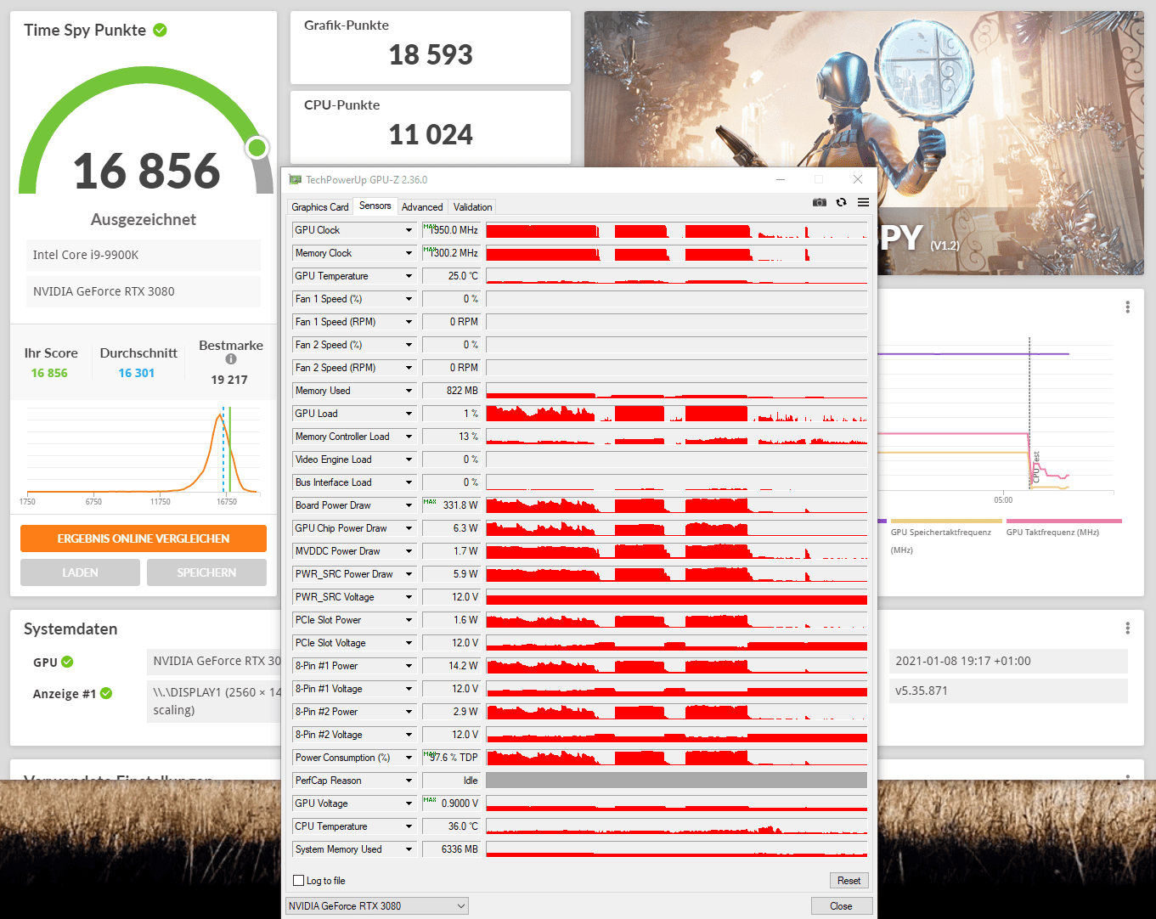This screenshot has height=919, width=1156.
Task: Click the GPU Speichertaktfrequenz legend color bar
Action: [946, 522]
